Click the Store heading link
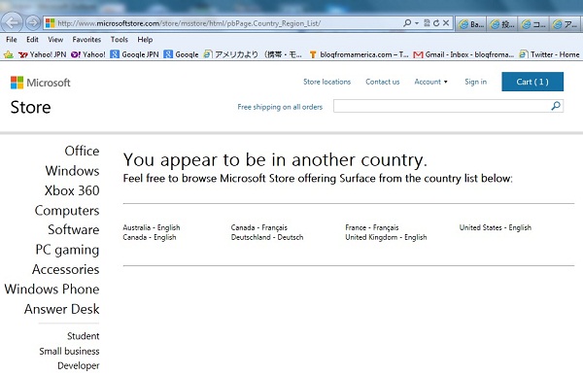 30,107
